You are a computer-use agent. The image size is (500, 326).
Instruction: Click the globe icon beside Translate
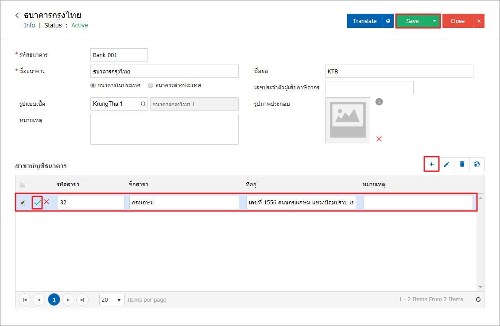click(388, 21)
